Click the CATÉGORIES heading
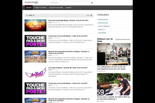Screen dimensions: 155x103 coord(103,15)
